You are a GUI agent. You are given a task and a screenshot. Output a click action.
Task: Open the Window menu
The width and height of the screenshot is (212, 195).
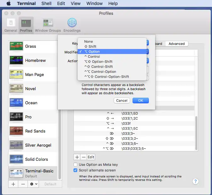click(x=95, y=3)
